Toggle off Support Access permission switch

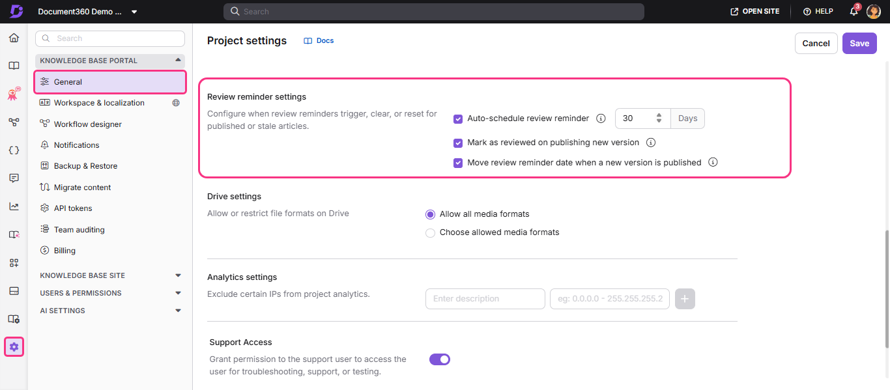click(x=440, y=359)
